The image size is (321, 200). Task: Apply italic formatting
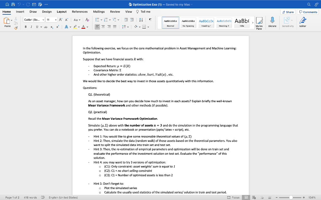point(31,27)
